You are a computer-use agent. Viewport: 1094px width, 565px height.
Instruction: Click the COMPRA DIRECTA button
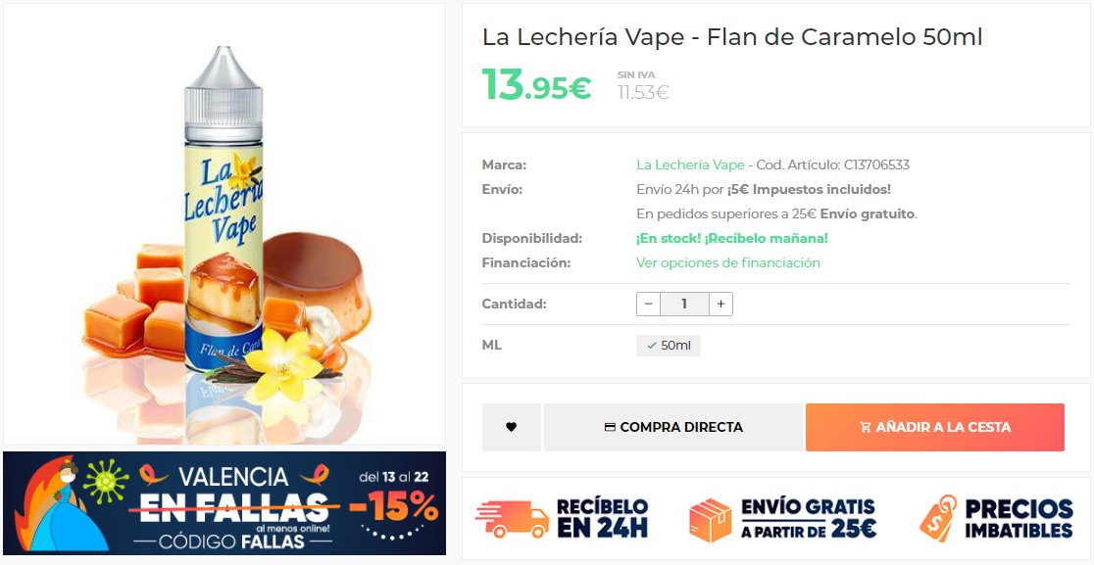(x=673, y=427)
